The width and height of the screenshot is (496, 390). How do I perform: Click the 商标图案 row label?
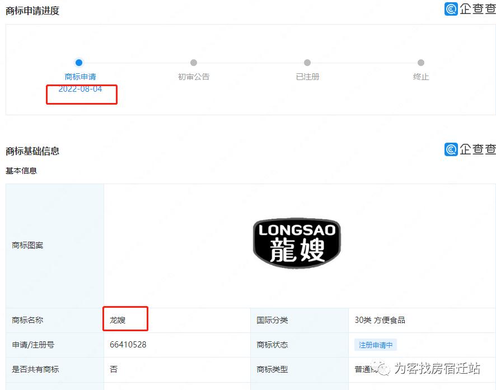point(27,245)
